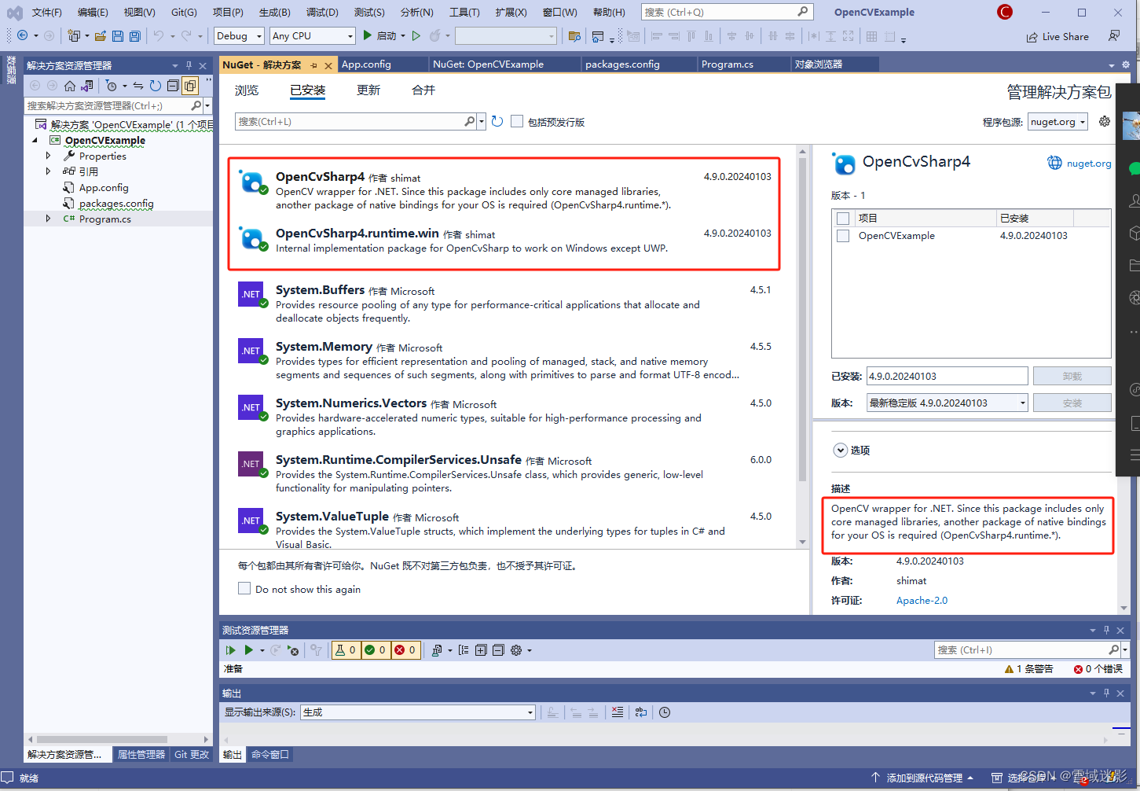Run All Tests in Test Explorer
This screenshot has height=791, width=1140.
230,650
